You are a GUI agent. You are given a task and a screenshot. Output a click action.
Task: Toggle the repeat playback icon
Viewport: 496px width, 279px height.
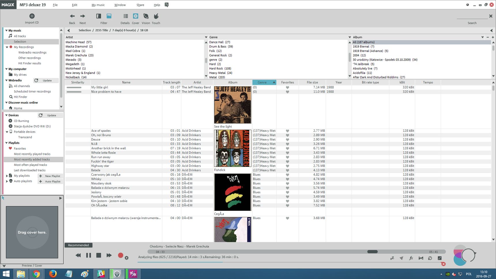point(430,258)
